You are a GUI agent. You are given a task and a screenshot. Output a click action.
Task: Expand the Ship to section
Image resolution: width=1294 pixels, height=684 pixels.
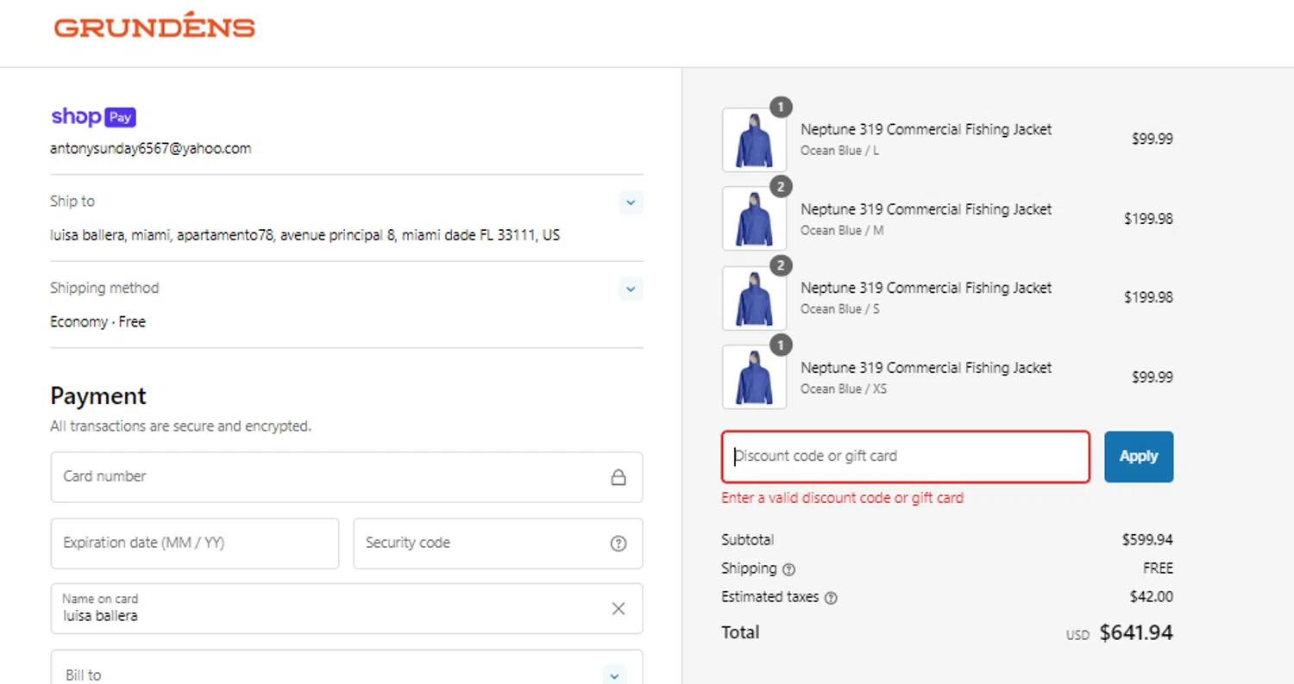coord(631,202)
